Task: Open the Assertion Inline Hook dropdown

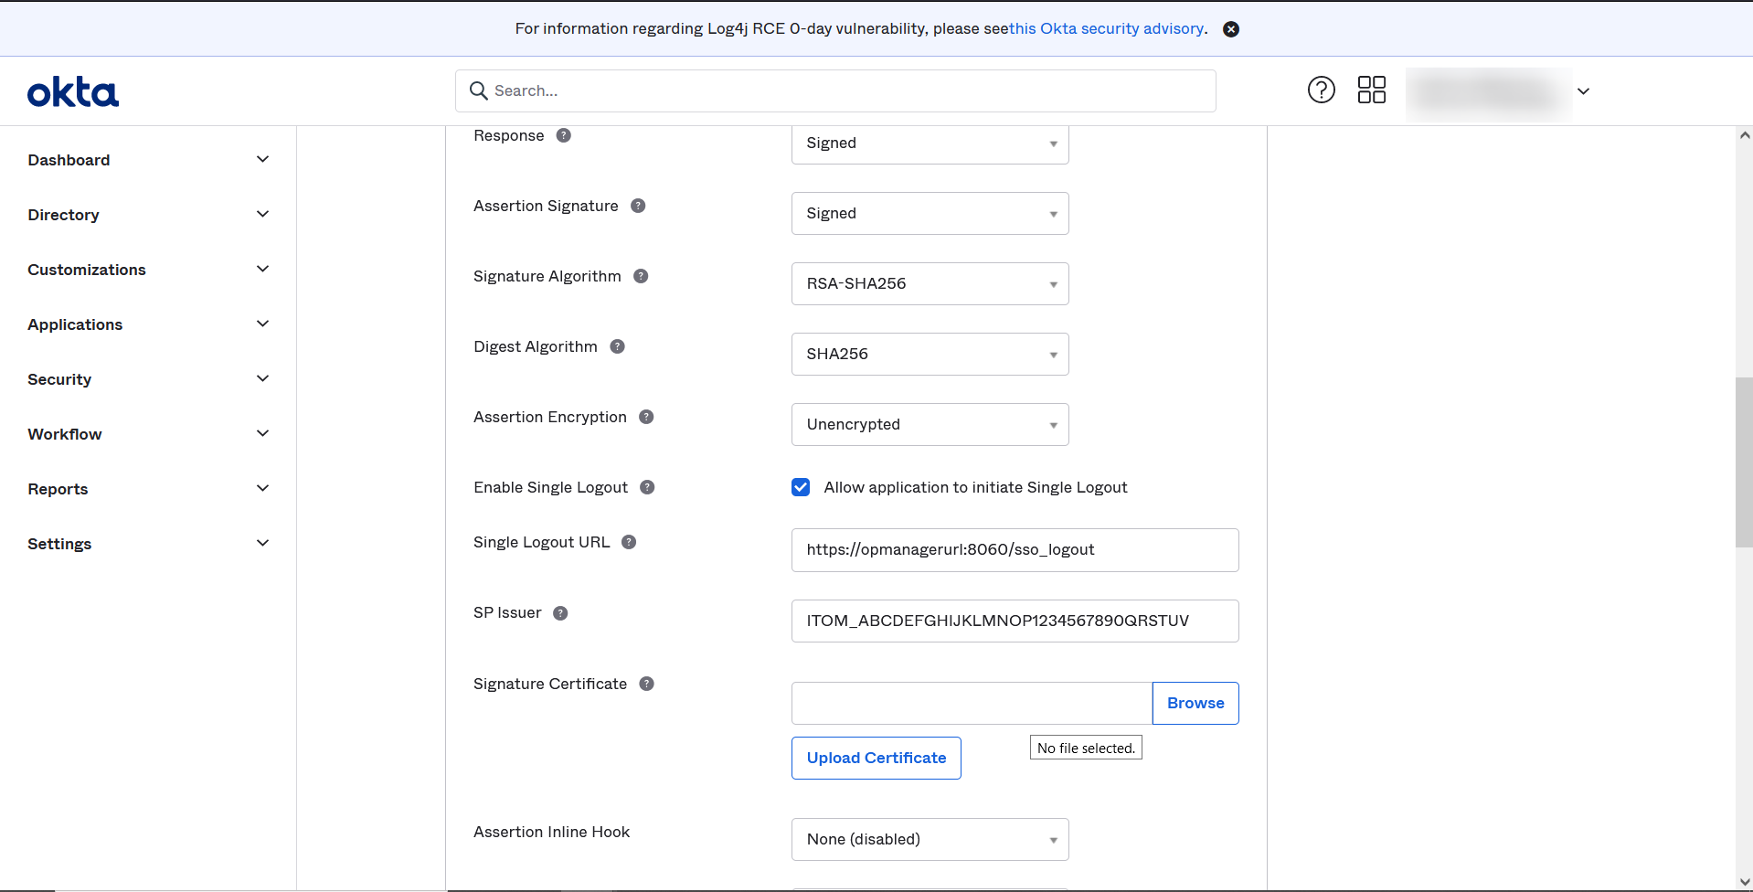Action: pos(930,840)
